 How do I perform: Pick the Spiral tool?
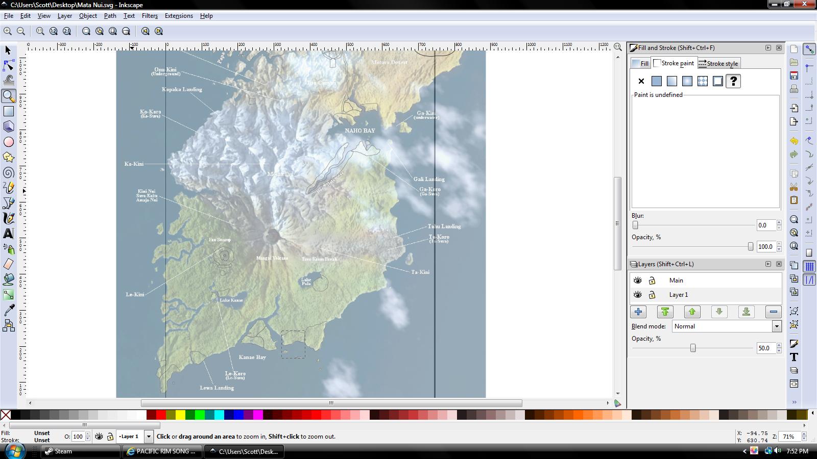click(9, 172)
